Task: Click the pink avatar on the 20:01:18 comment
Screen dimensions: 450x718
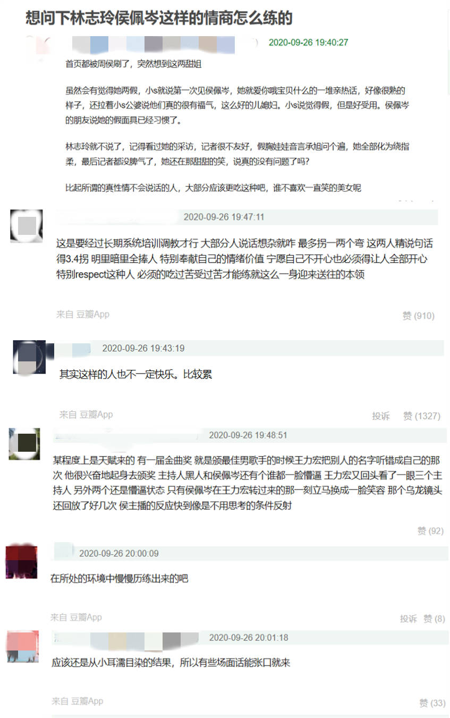Action: (23, 646)
